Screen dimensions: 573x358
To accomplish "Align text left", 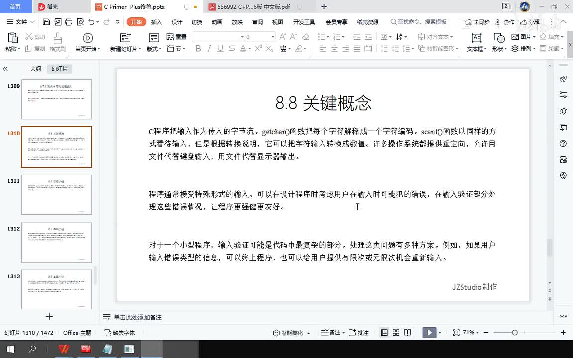I will pyautogui.click(x=323, y=49).
